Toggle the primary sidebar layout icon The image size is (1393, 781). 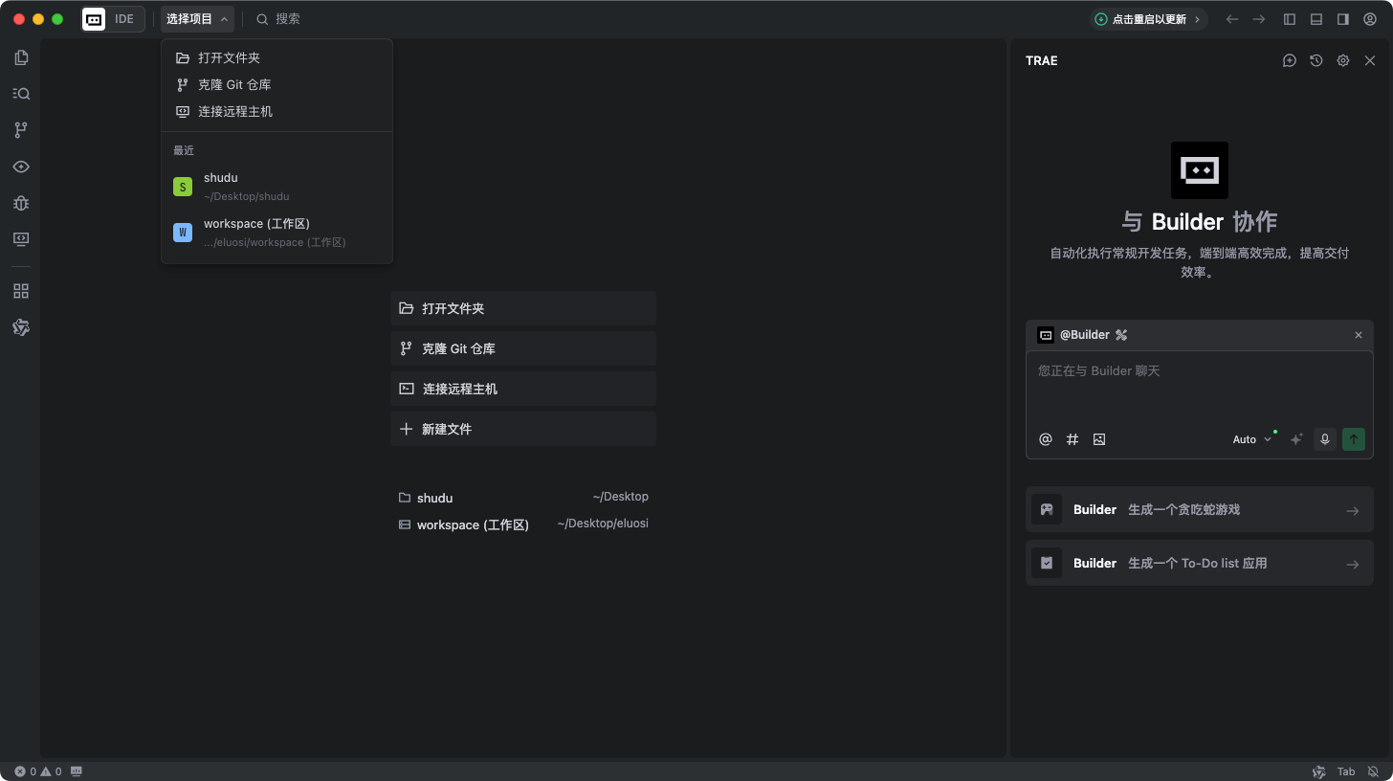[x=1290, y=19]
